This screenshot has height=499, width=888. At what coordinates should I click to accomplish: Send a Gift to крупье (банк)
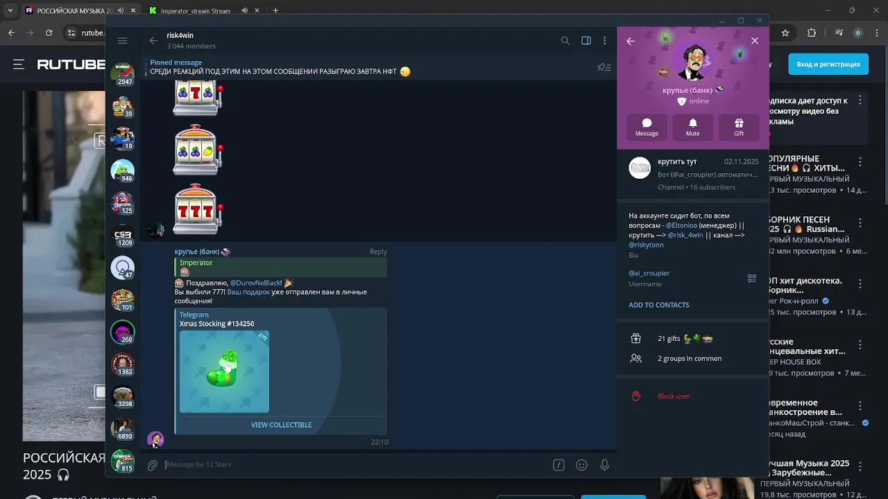coord(739,127)
